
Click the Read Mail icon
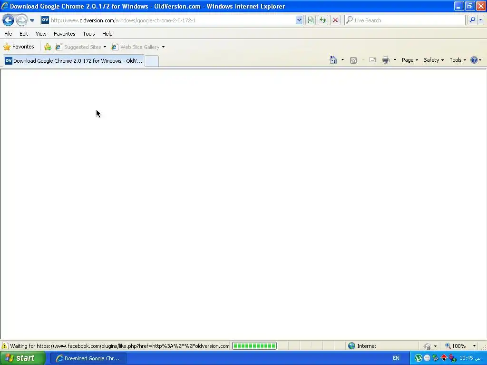(372, 60)
